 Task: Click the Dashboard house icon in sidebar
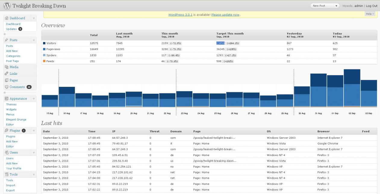pos(7,18)
